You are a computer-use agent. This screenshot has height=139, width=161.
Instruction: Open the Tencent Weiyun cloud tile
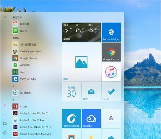click(91, 118)
